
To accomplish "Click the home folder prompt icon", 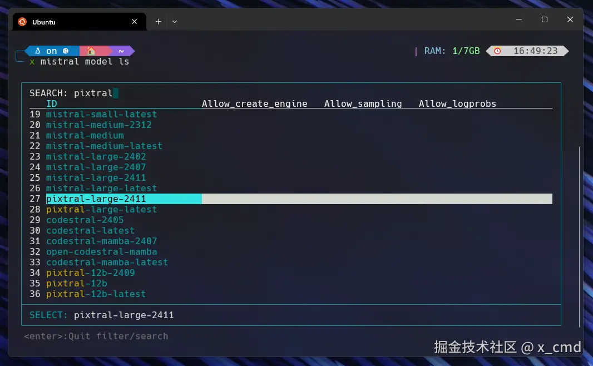I will point(91,51).
